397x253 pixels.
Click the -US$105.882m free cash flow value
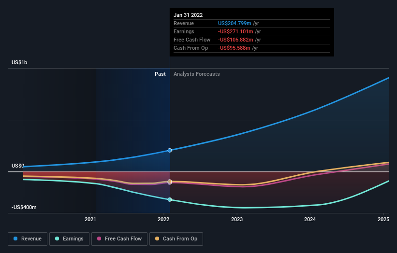pos(235,40)
